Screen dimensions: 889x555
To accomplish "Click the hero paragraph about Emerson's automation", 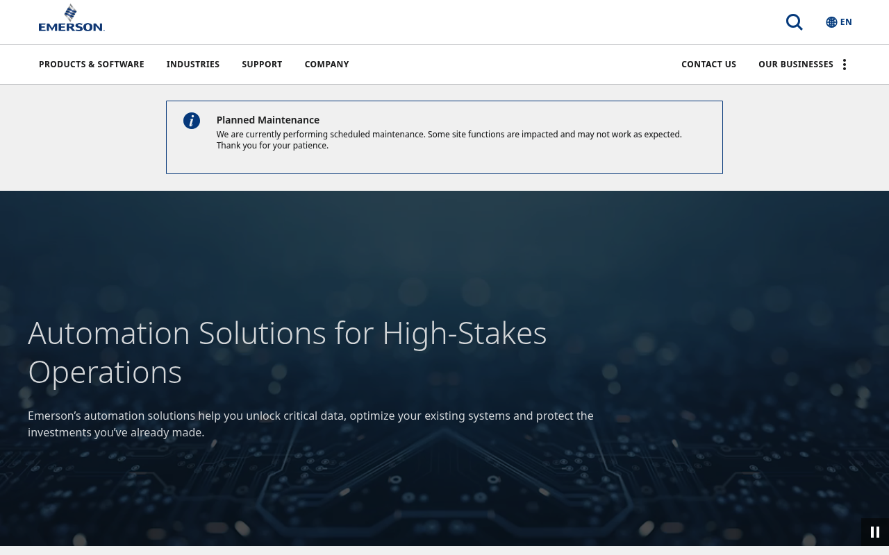I will (x=310, y=424).
